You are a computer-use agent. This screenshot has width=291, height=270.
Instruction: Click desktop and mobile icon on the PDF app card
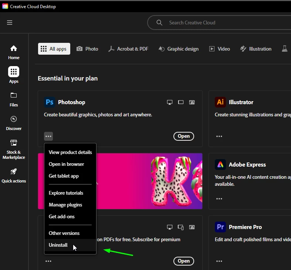181,227
